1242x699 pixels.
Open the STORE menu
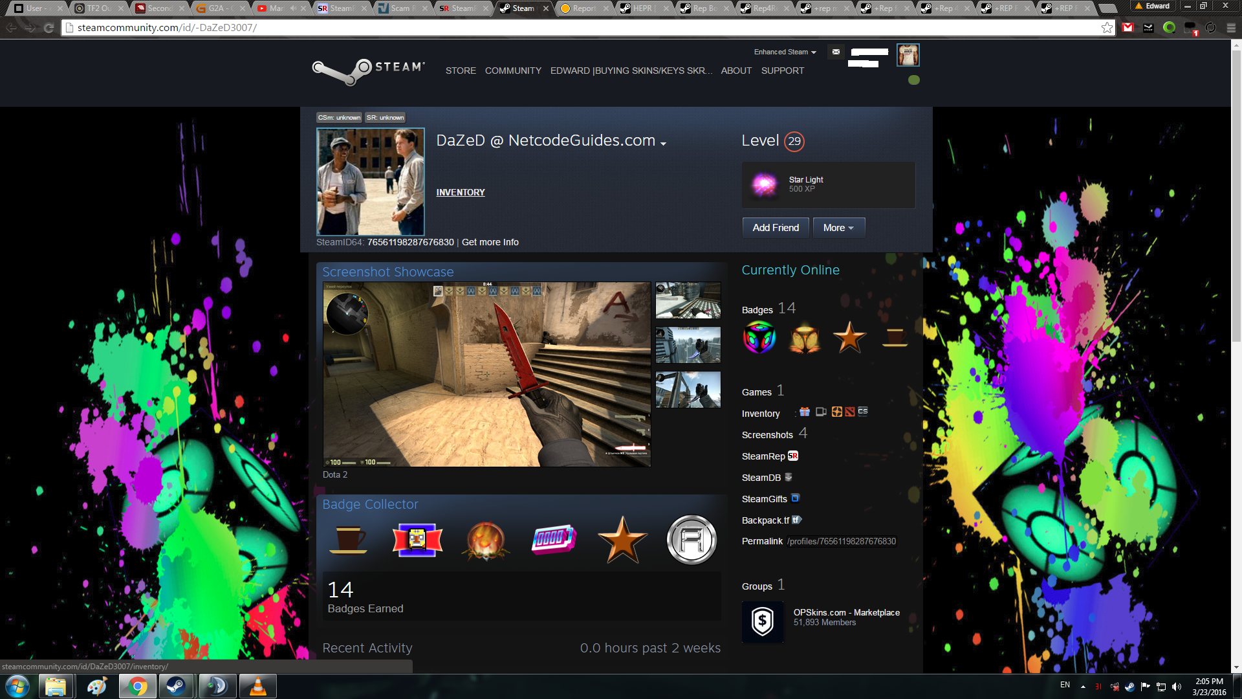pos(461,71)
